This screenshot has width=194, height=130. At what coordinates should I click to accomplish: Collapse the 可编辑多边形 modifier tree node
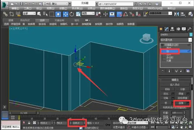point(162,45)
